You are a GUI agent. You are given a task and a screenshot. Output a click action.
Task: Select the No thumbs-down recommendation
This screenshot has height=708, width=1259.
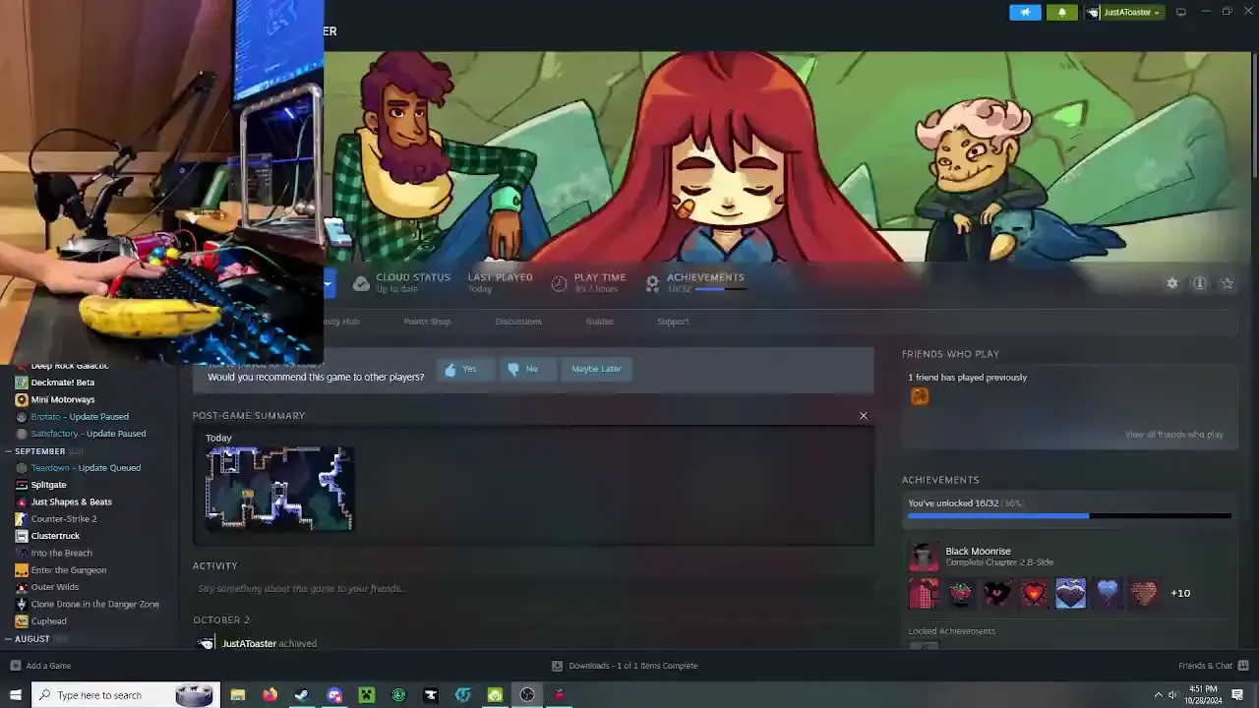[523, 370]
